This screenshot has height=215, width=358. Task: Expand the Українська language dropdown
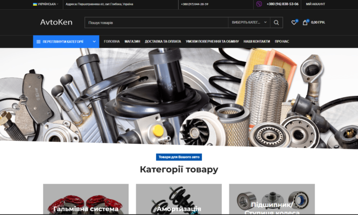coord(47,4)
